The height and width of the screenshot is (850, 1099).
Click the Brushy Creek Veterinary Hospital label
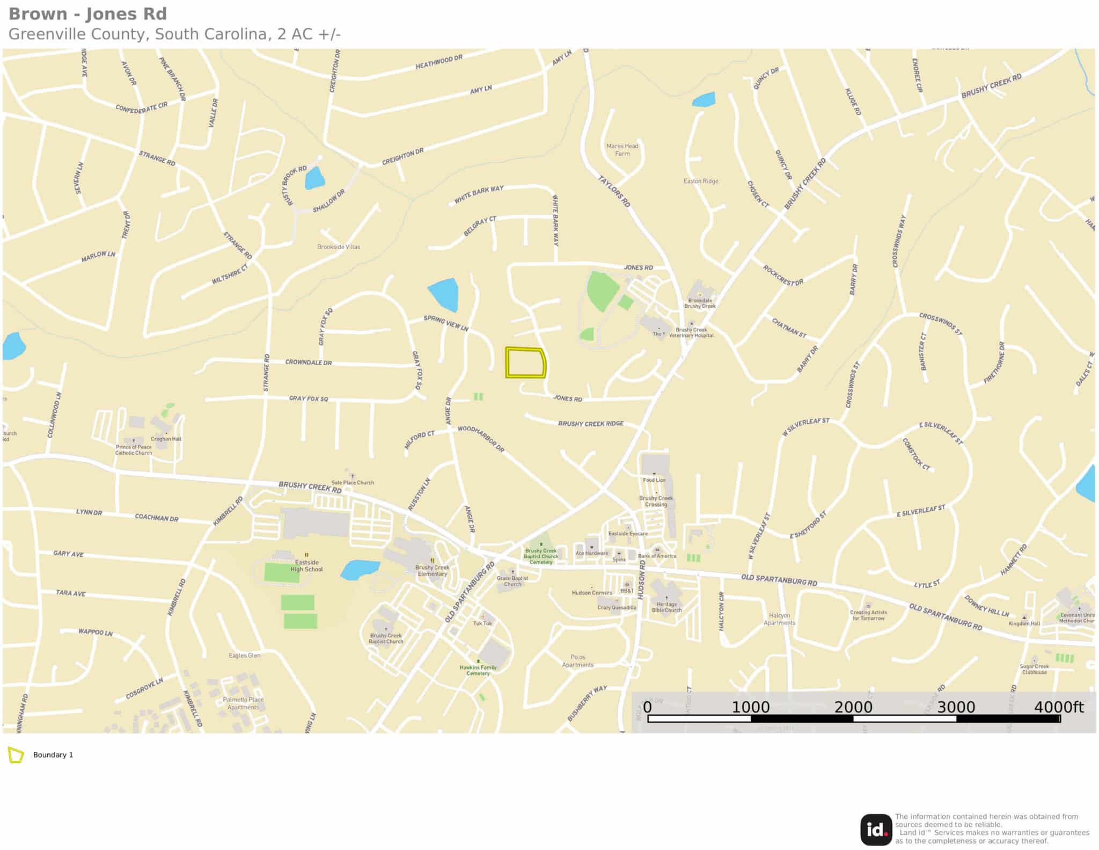pyautogui.click(x=691, y=332)
